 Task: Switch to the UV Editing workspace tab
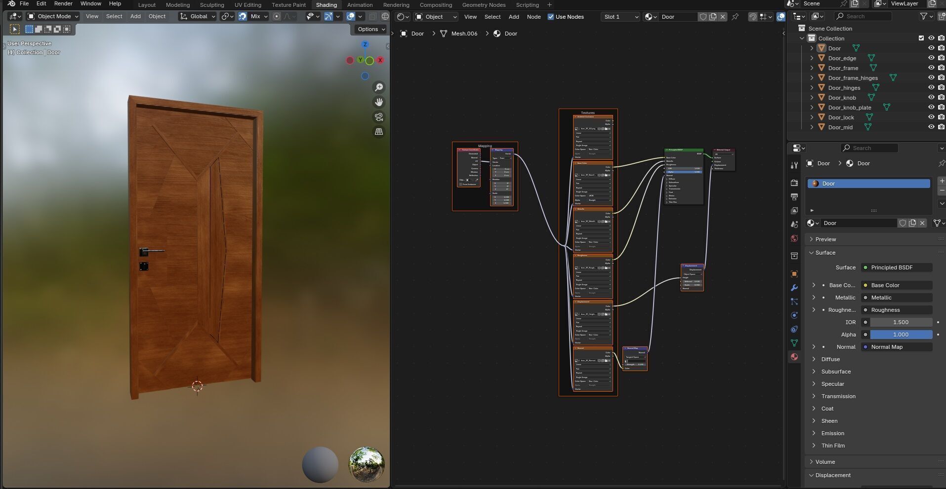click(248, 5)
